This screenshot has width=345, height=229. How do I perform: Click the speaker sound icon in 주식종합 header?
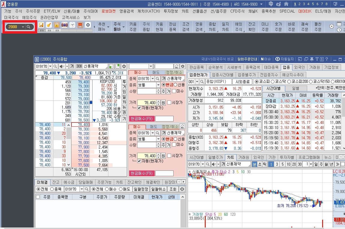click(62, 66)
